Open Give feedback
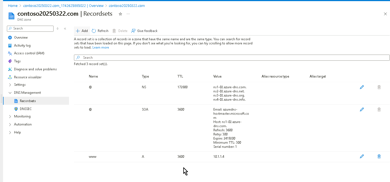390x182 pixels. pyautogui.click(x=144, y=31)
